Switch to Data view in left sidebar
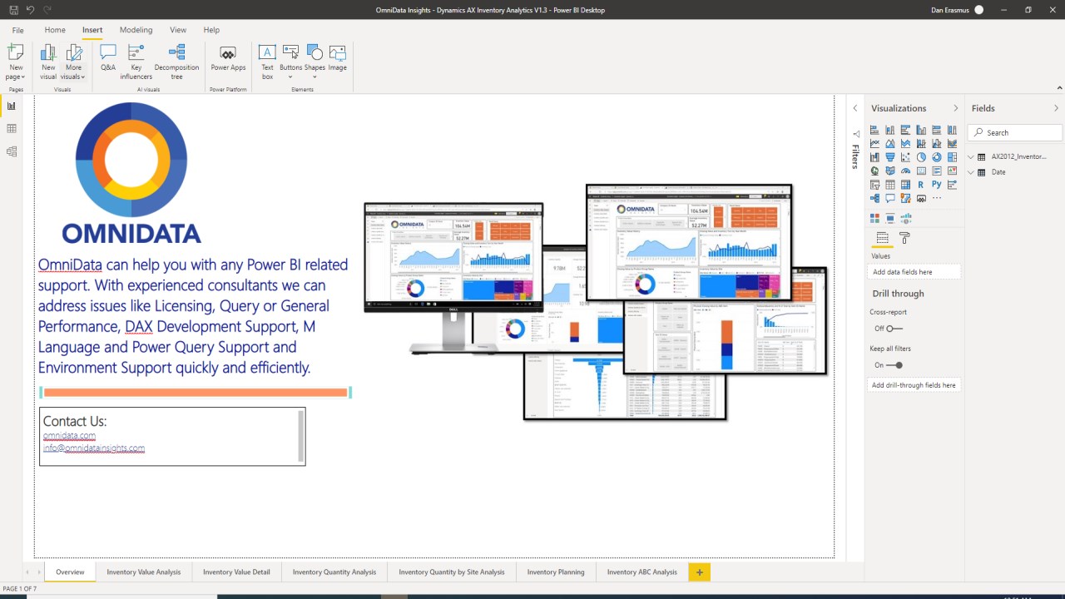Screen dimensions: 1065x599 click(x=12, y=129)
